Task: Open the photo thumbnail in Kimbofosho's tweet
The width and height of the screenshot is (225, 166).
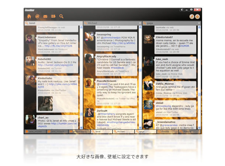Action: point(45,103)
